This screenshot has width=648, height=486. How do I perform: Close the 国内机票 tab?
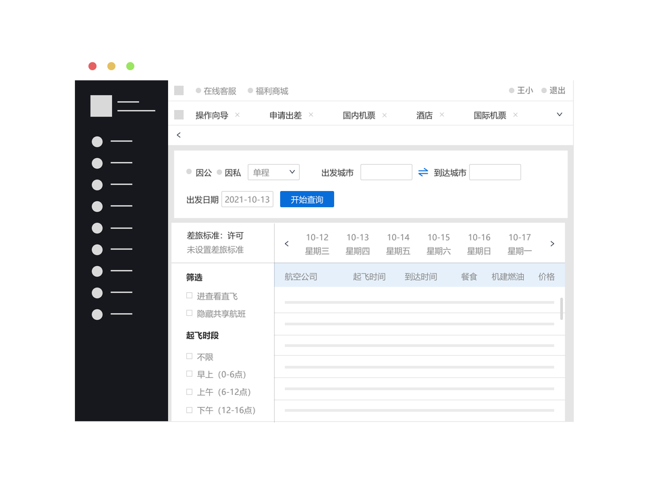tap(384, 115)
